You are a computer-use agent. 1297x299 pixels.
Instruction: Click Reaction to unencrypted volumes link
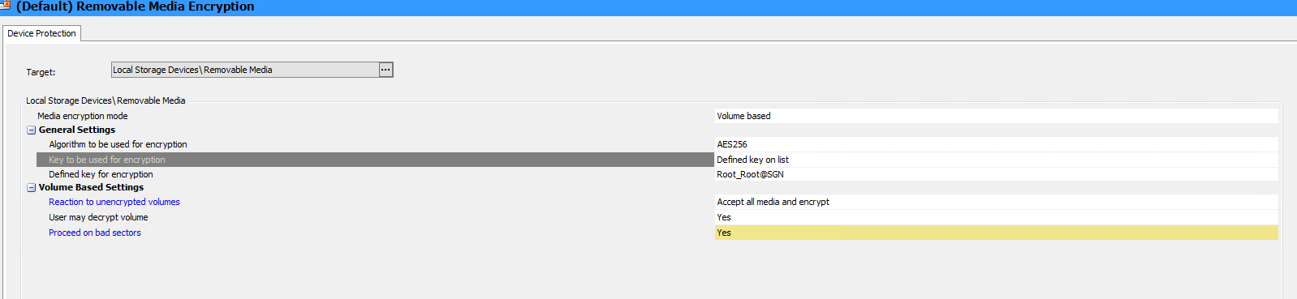(x=114, y=202)
